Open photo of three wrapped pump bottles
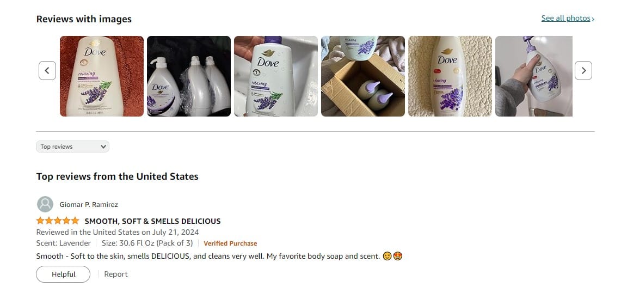 (189, 76)
